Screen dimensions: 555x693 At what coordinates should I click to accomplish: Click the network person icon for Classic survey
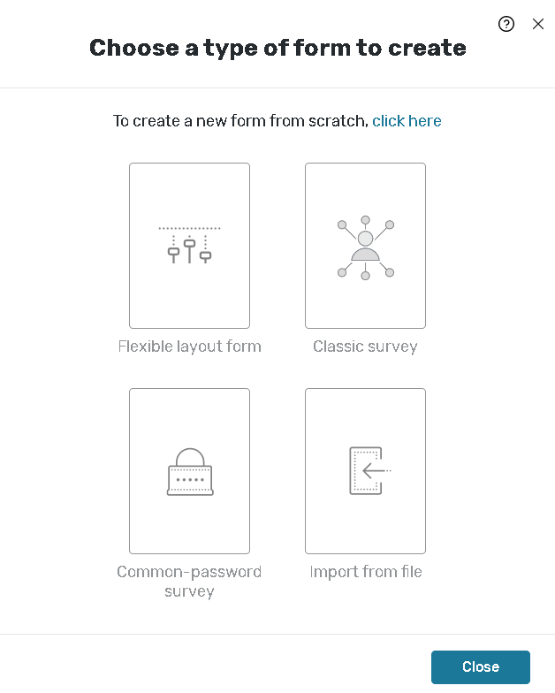[x=365, y=247]
